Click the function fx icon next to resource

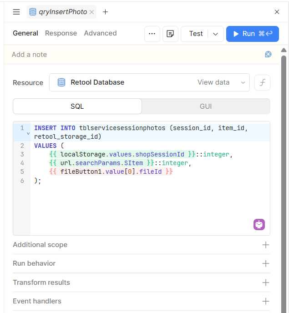262,82
